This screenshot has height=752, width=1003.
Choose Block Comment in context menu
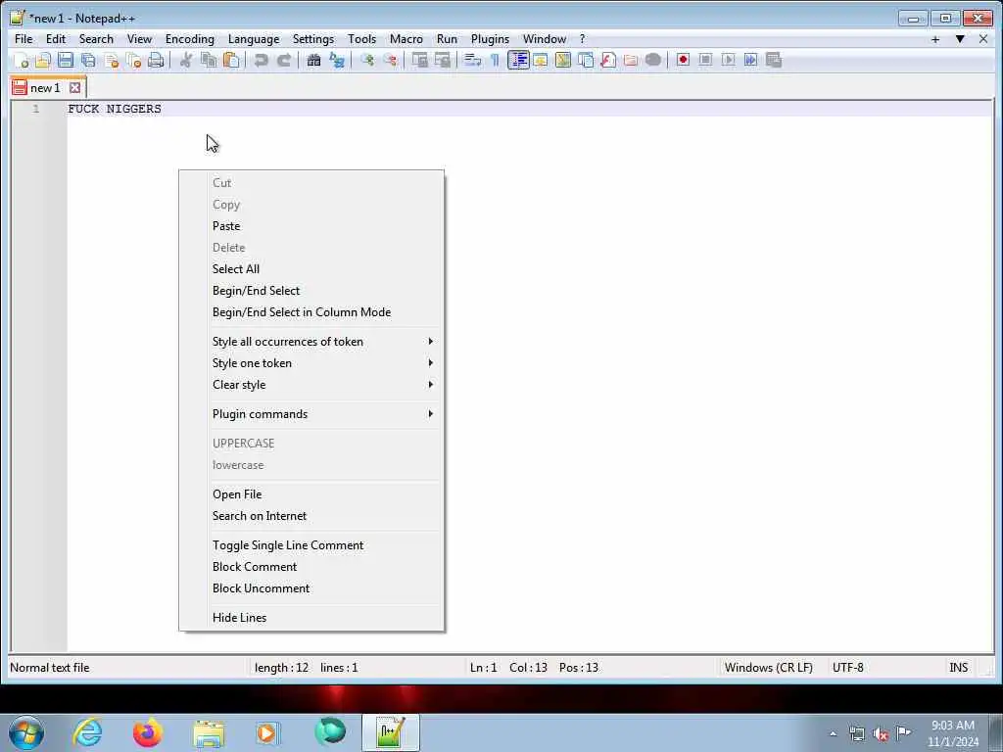pos(311,567)
